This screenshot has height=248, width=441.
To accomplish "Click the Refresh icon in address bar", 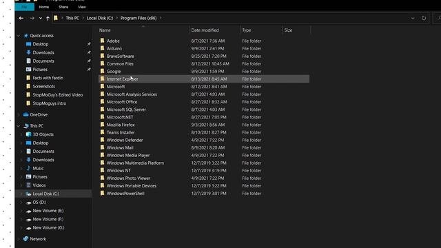I will tap(424, 19).
